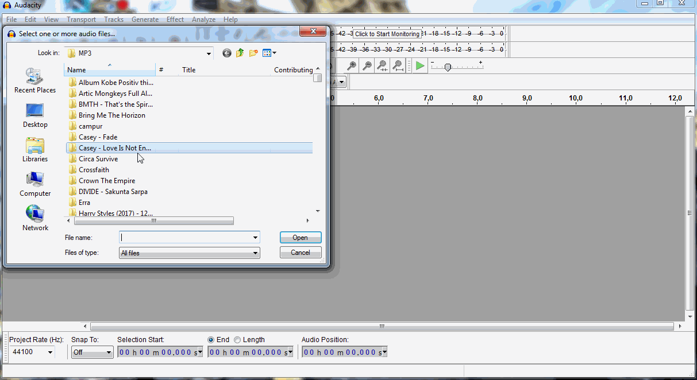Expand the Look in MP3 dropdown
The image size is (697, 380).
pos(209,53)
